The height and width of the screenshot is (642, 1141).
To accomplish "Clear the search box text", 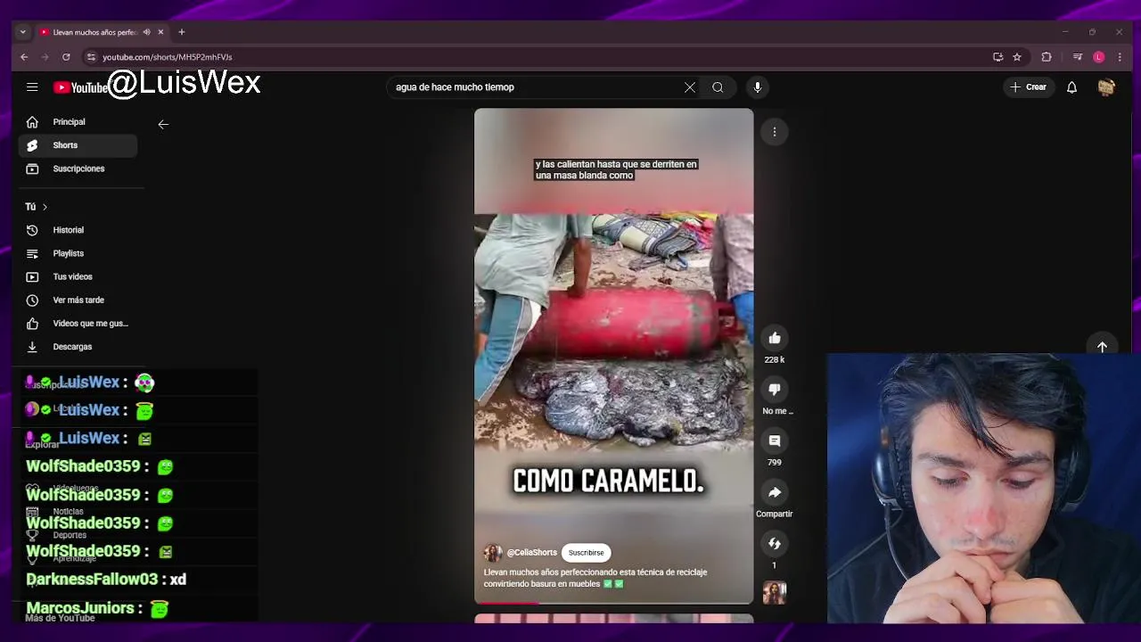I will (689, 87).
